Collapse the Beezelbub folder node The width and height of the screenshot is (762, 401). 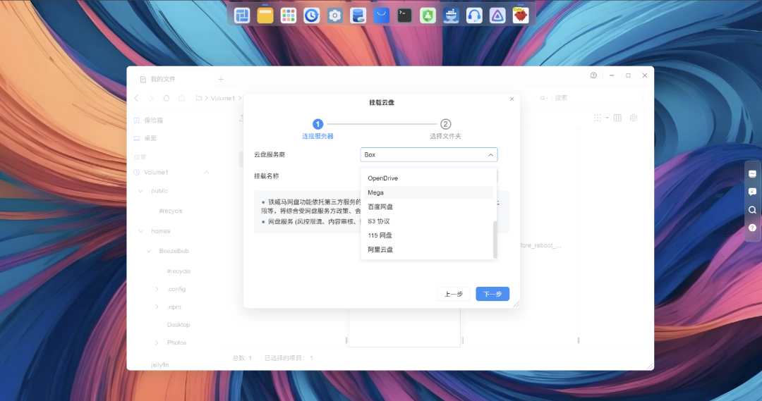pyautogui.click(x=149, y=251)
